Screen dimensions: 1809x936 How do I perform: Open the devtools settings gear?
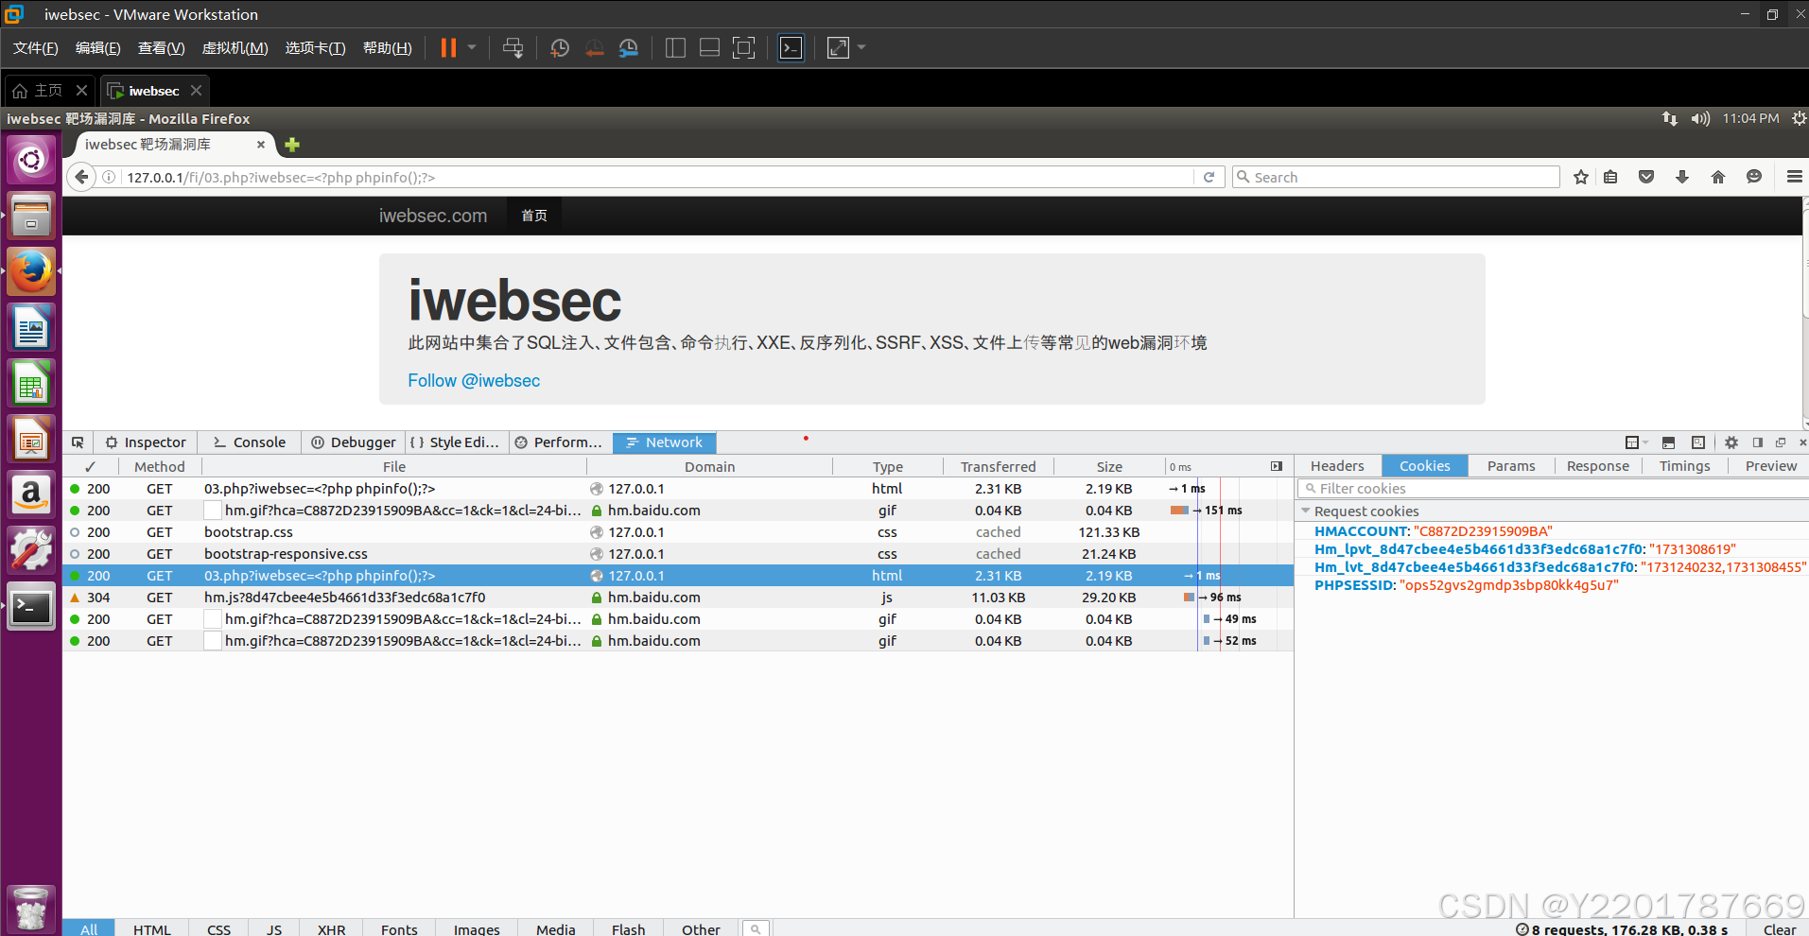1731,442
